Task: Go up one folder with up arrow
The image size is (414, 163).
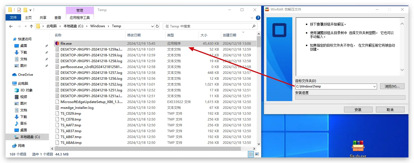Action: (31, 26)
